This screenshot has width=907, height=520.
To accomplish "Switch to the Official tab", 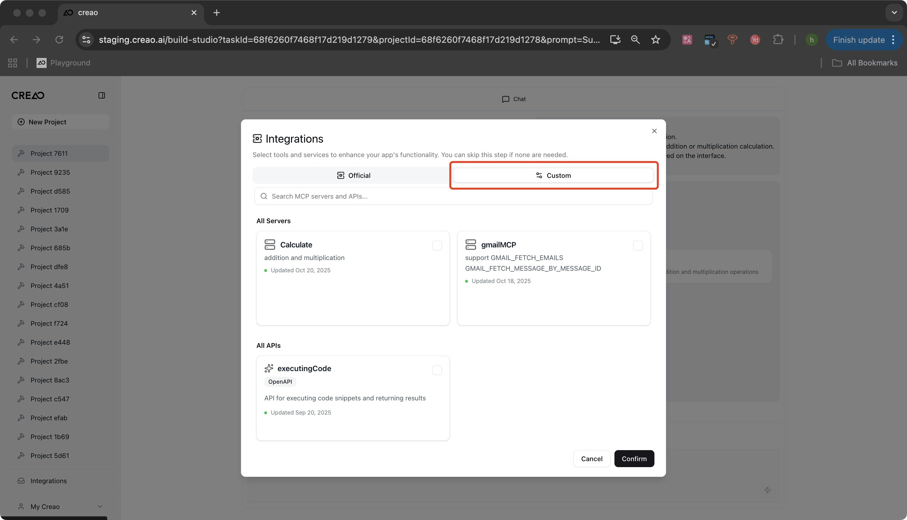I will point(353,175).
